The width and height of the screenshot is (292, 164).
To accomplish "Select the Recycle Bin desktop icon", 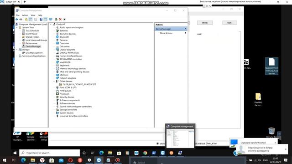I will click(272, 133).
